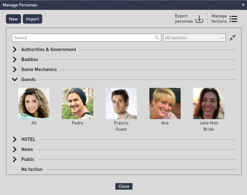Click the Manage factions label
Screen dimensions: 247x195
tap(219, 18)
